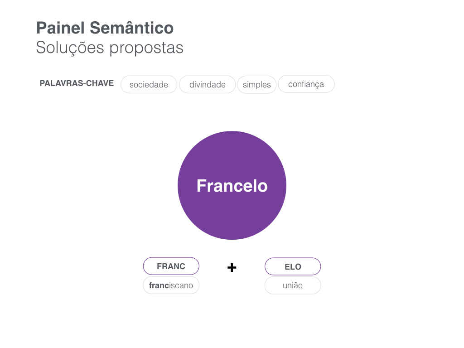The width and height of the screenshot is (464, 348).
Task: Click the franciscano pill label
Action: [x=171, y=285]
